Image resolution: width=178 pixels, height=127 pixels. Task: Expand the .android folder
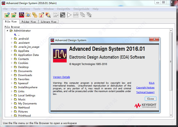tap(12, 39)
